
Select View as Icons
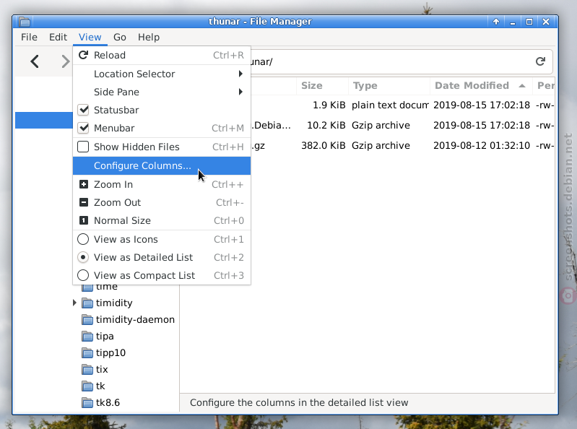pos(83,239)
